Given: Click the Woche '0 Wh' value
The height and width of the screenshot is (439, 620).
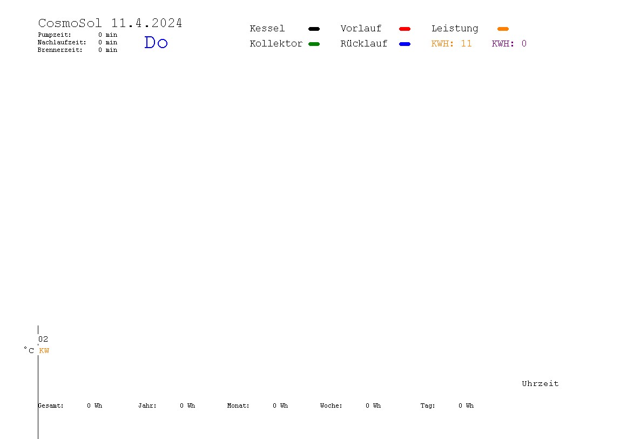Looking at the screenshot, I should 373,405.
